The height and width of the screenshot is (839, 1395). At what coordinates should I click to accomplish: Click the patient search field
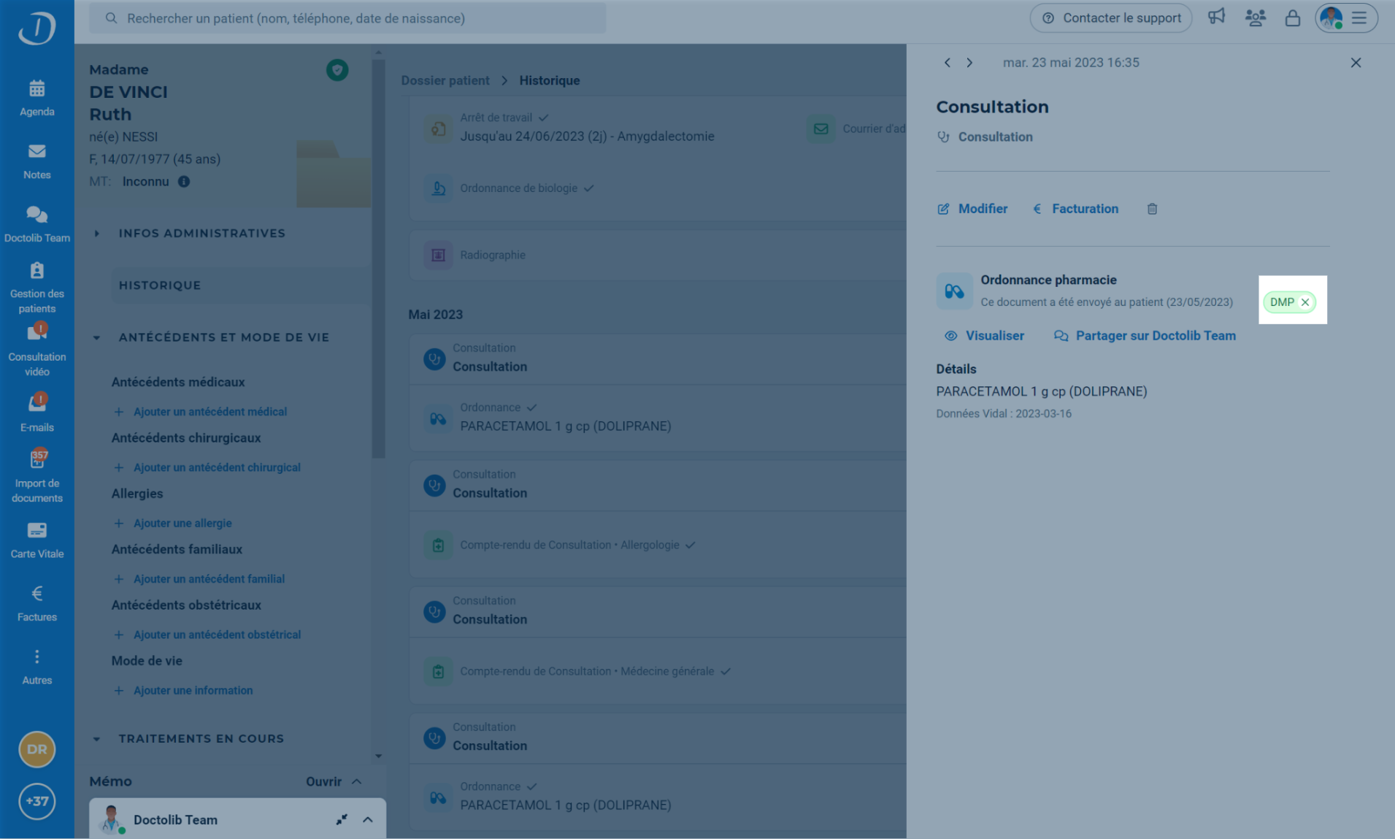[347, 18]
